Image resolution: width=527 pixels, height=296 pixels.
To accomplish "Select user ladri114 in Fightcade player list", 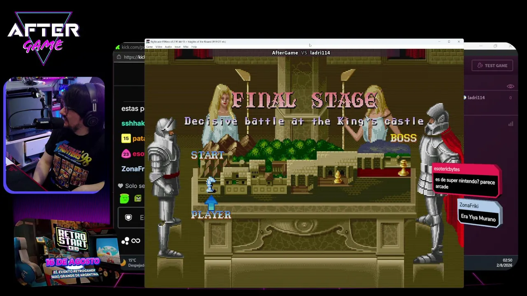I will coord(476,98).
